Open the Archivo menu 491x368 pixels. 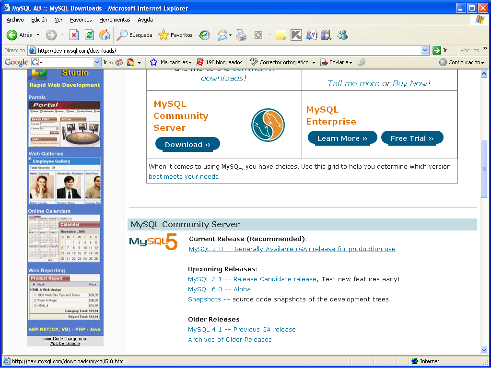pos(15,20)
